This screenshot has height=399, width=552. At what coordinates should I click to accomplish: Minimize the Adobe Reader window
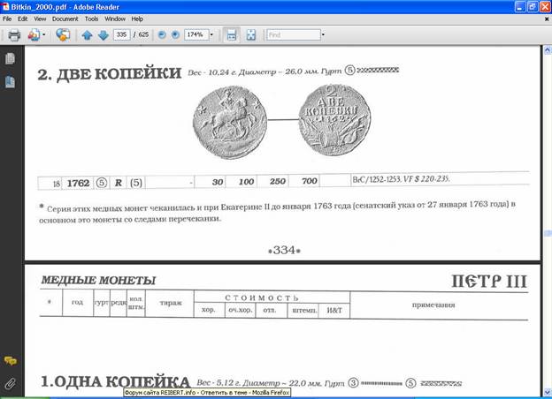coord(520,7)
